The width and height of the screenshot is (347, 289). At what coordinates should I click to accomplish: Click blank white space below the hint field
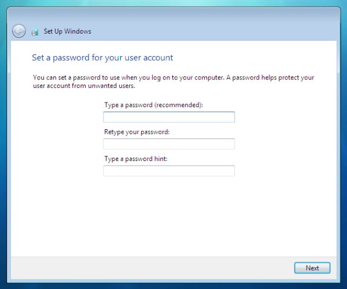pyautogui.click(x=173, y=216)
